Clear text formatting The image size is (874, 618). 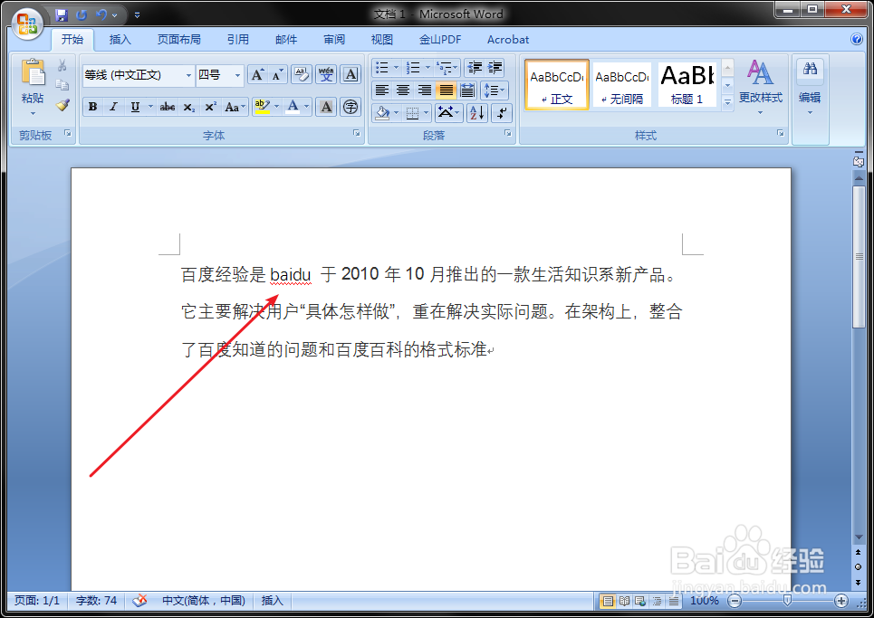[x=302, y=74]
